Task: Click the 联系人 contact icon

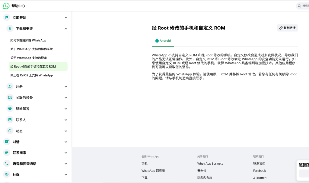Action: [x=10, y=120]
